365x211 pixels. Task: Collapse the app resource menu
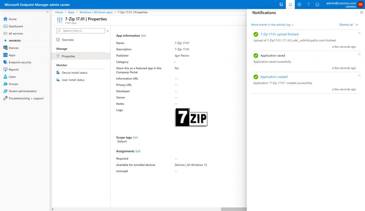(x=108, y=31)
